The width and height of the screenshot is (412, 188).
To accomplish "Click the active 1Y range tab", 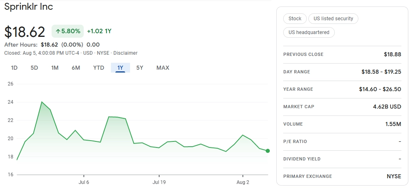I will 120,68.
